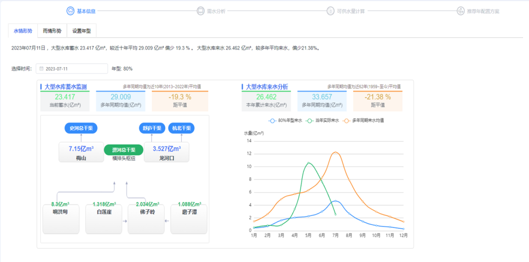The height and width of the screenshot is (262, 529).
Task: Click the 基本信息 step icon
Action: click(x=70, y=11)
